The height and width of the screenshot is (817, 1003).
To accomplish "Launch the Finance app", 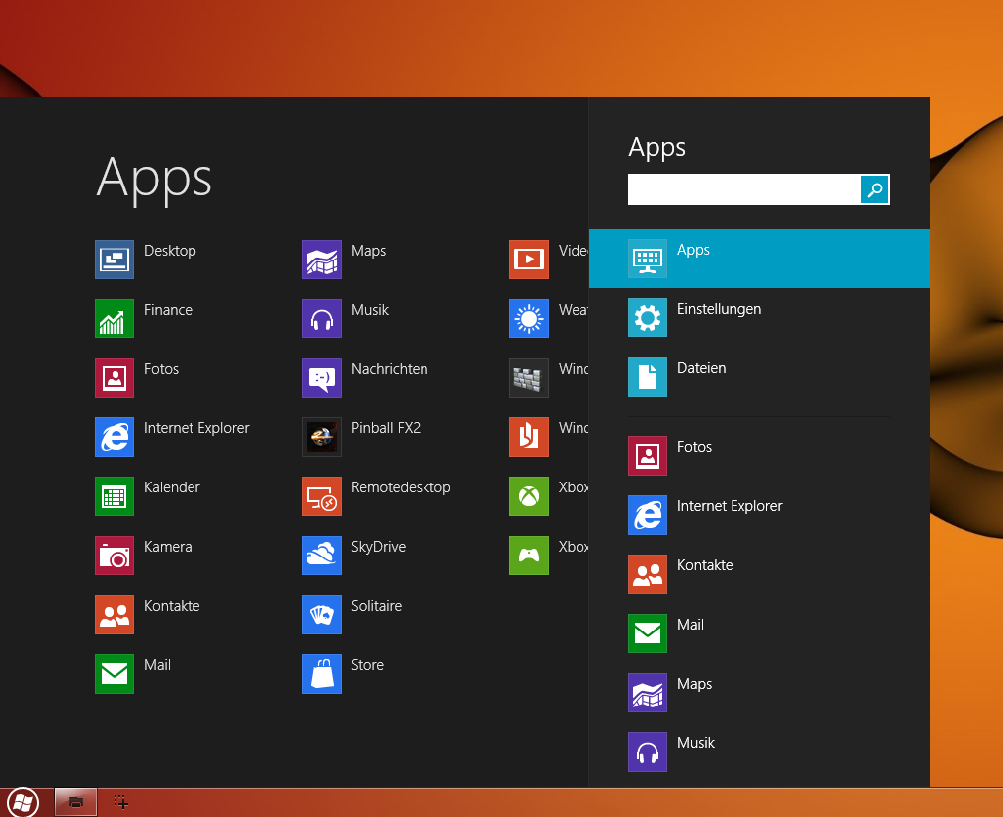I will [x=114, y=319].
